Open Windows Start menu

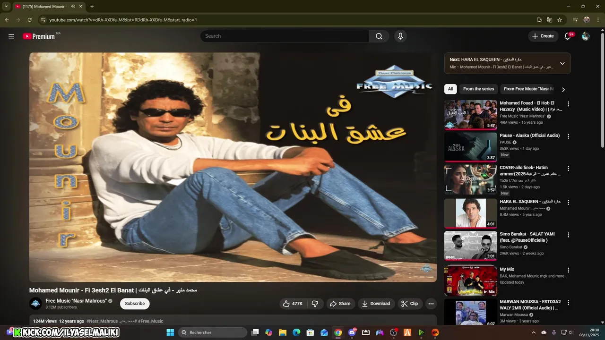point(170,332)
